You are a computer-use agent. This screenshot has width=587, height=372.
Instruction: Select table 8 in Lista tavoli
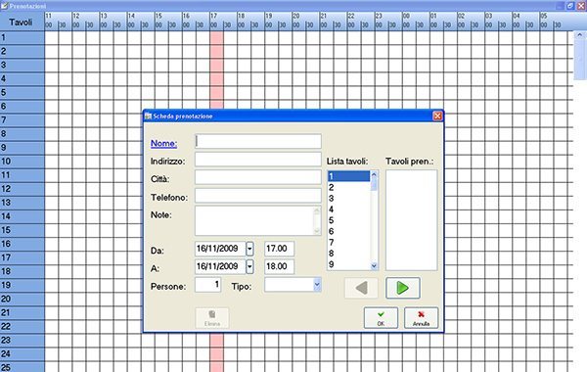[x=349, y=254]
